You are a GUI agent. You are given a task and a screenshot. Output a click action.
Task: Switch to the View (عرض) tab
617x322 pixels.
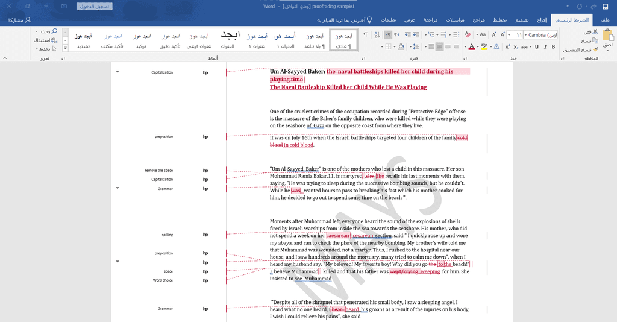pyautogui.click(x=410, y=20)
